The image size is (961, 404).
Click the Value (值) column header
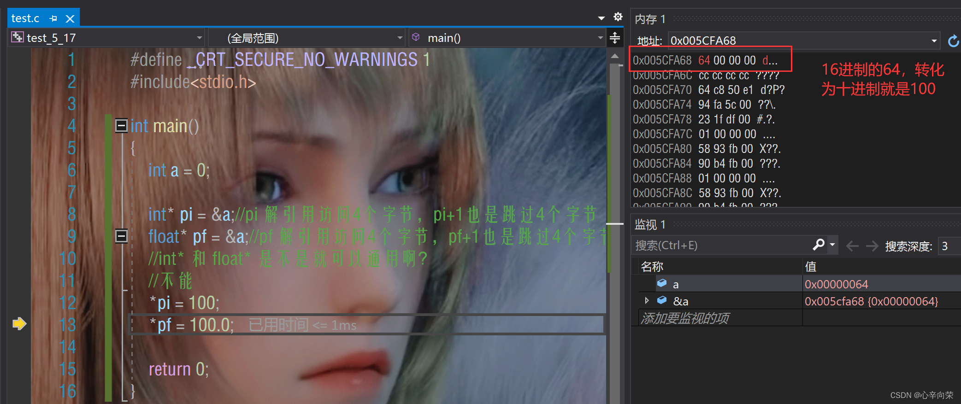pos(810,266)
